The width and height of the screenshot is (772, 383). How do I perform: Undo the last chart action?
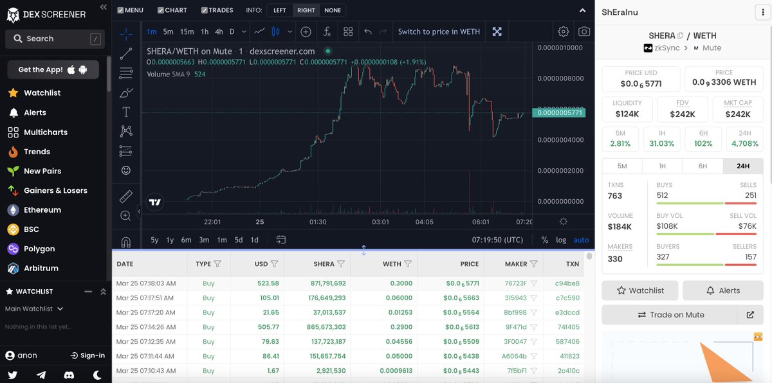coord(368,31)
